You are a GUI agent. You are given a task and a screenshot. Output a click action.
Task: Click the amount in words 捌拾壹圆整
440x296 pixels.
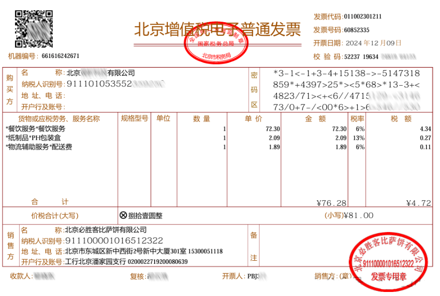point(145,216)
